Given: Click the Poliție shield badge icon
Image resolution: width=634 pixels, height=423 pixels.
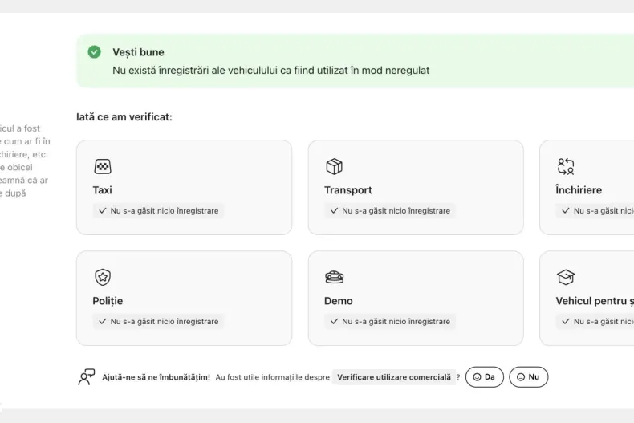Looking at the screenshot, I should (103, 278).
